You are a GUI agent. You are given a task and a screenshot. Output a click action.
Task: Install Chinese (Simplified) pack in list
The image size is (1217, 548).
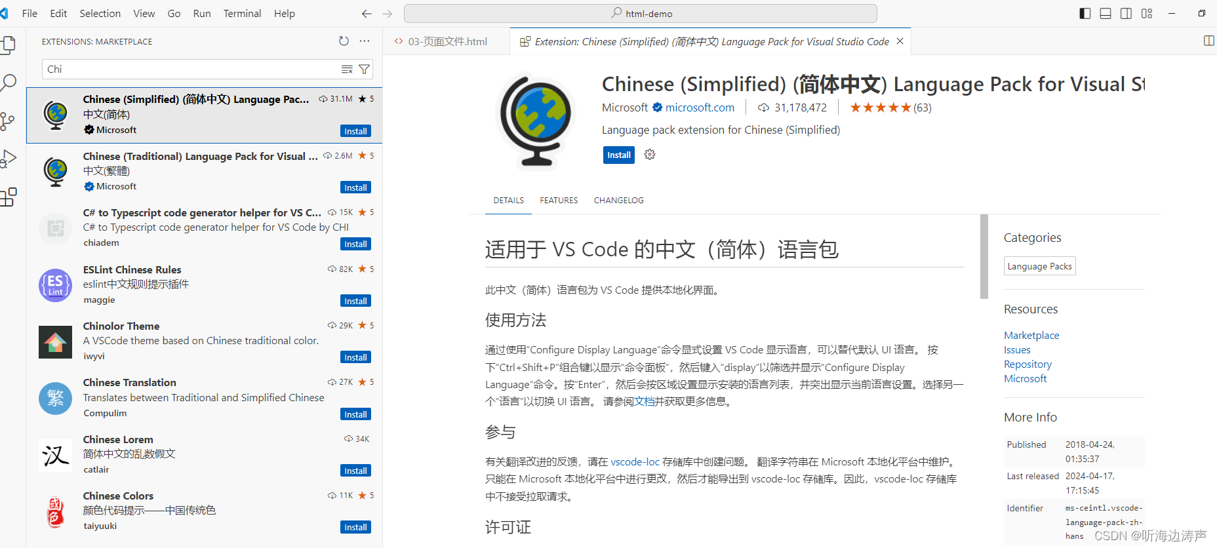pos(356,131)
